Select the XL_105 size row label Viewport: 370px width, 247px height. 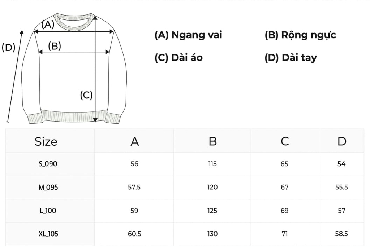point(48,234)
